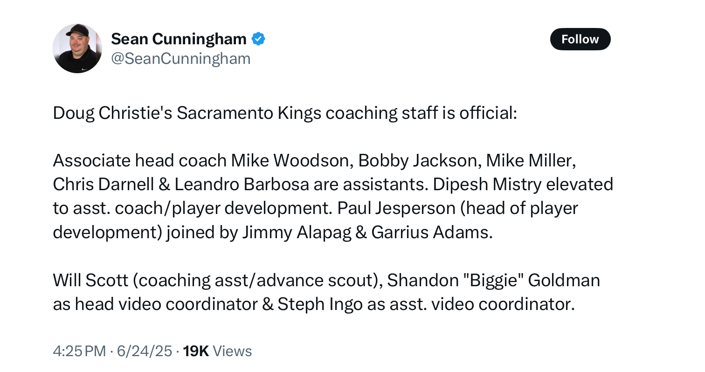Select the name Jimmy Alapag in text
705x372 pixels.
[297, 232]
